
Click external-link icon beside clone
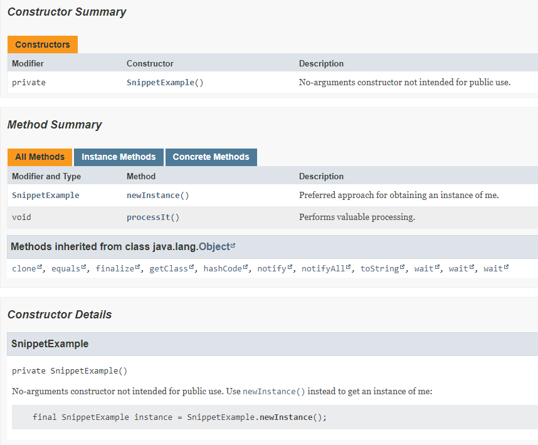point(40,268)
